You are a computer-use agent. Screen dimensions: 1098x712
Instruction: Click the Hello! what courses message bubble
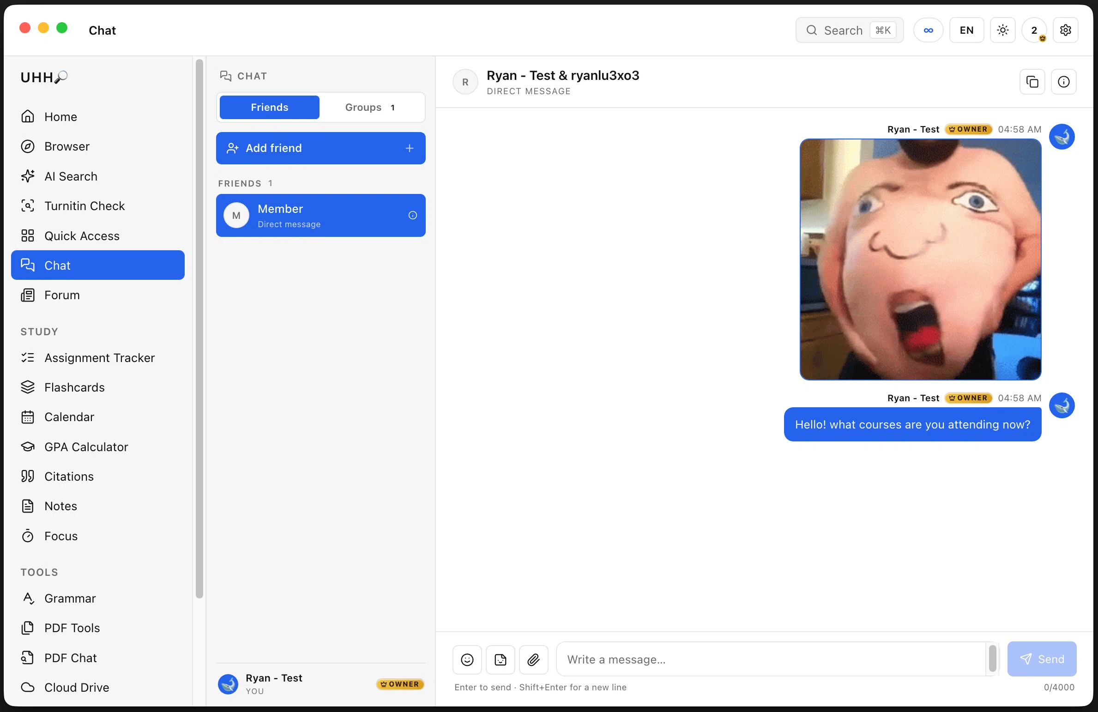(x=913, y=424)
